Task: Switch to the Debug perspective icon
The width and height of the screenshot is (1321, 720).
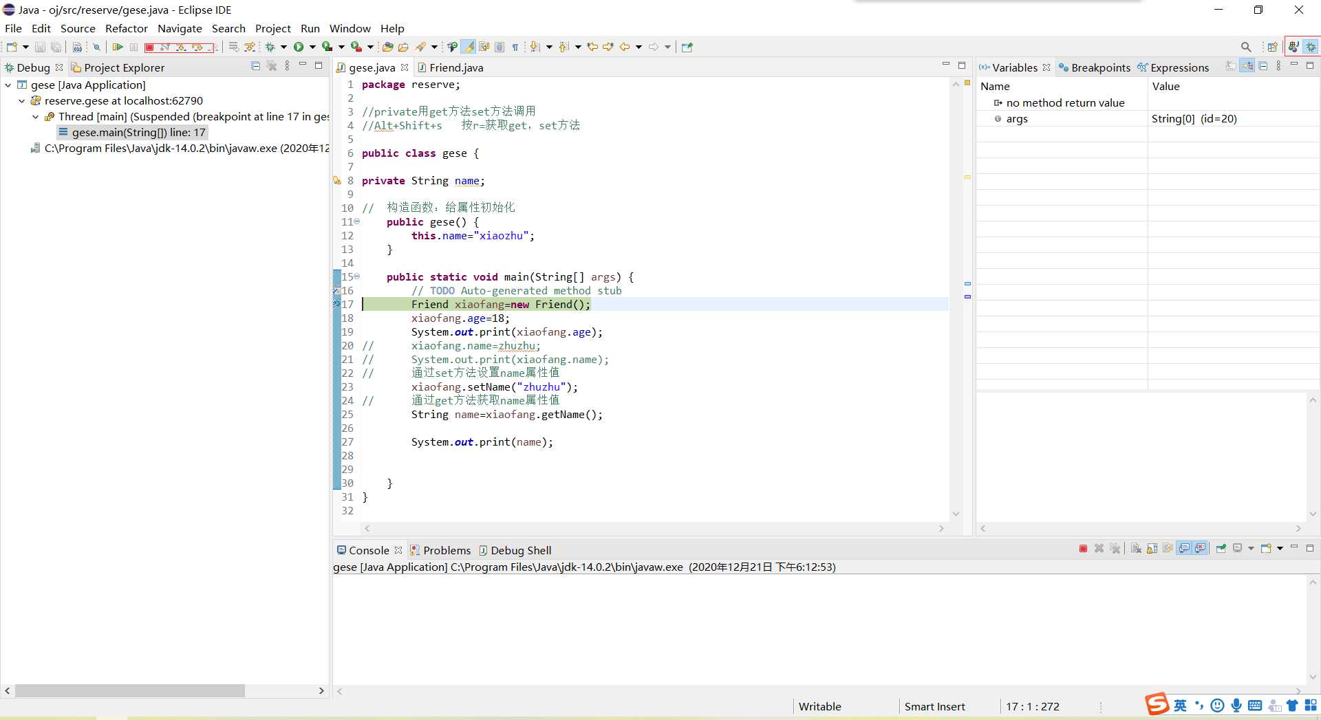Action: coord(1311,47)
